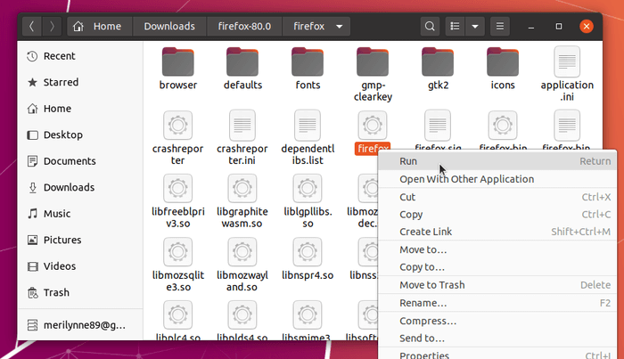Screen dimensions: 624x359
Task: Select the firefox.sig file icon
Action: (438, 126)
